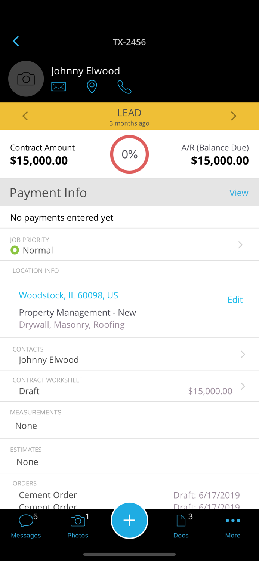Click Edit next to the Woodstock address
The width and height of the screenshot is (259, 561).
tap(235, 300)
